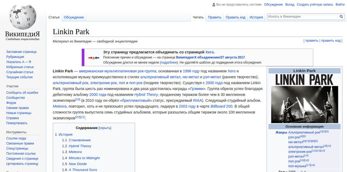347x172 pixels.
Task: Click 'Создать учётную запись' link
Action: pos(315,4)
